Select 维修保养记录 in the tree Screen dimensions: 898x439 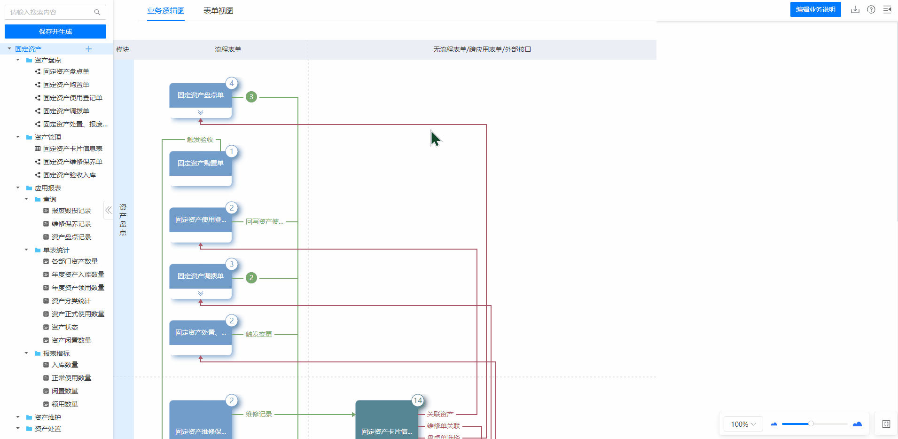point(71,224)
